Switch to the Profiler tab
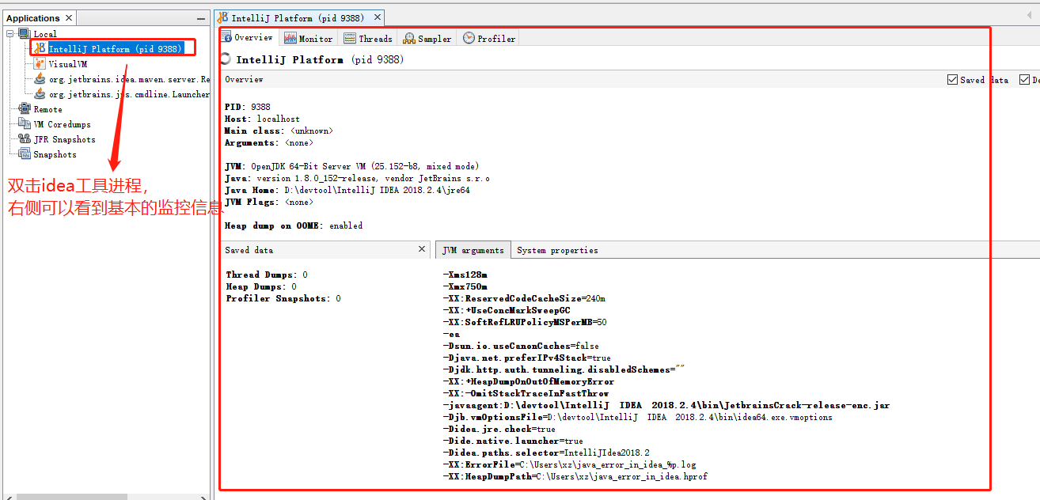 click(489, 38)
